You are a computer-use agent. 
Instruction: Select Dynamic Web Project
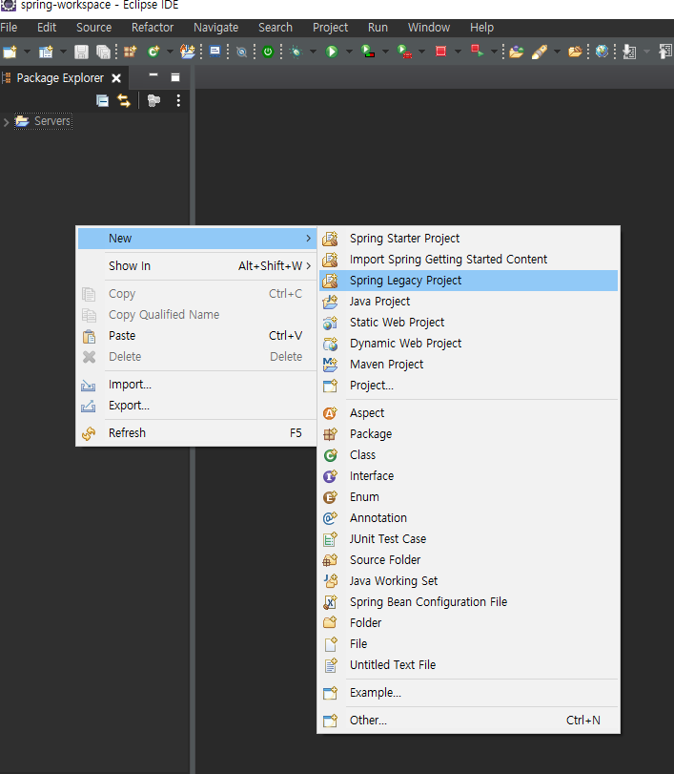(x=468, y=344)
